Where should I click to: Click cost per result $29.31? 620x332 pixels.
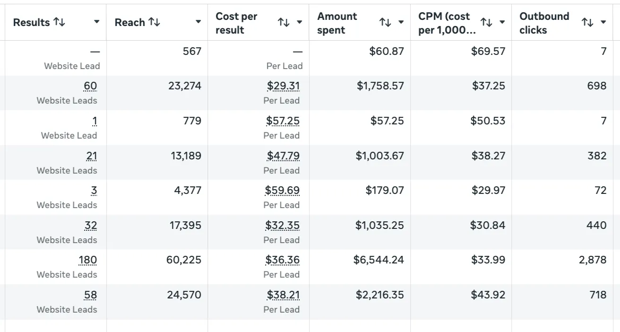coord(283,86)
